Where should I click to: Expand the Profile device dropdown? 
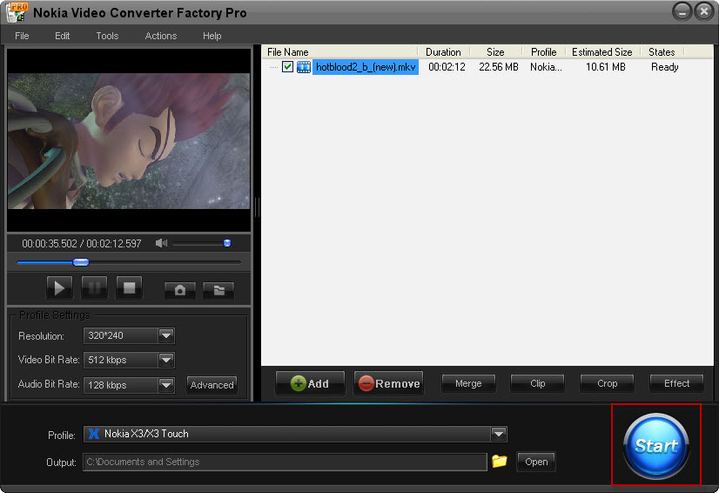[x=498, y=434]
